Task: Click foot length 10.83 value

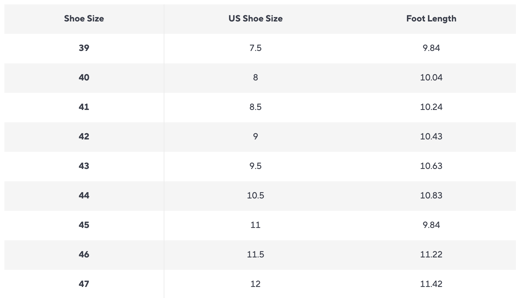Action: (x=431, y=195)
